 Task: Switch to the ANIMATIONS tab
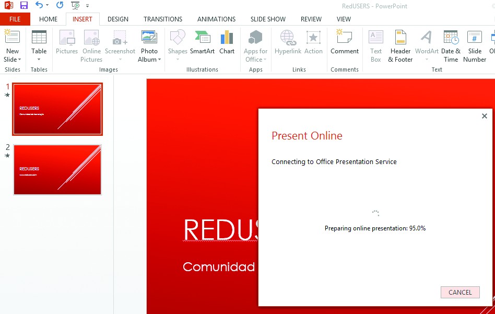216,19
